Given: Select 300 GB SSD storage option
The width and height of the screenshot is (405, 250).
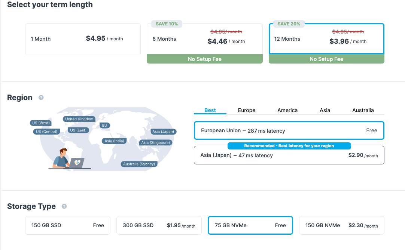Looking at the screenshot, I should (159, 225).
